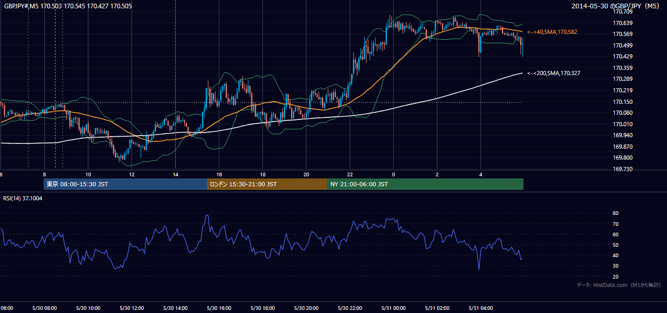This screenshot has height=313, width=667.
Task: Select the 200 SMA 170.327 label
Action: tap(554, 73)
